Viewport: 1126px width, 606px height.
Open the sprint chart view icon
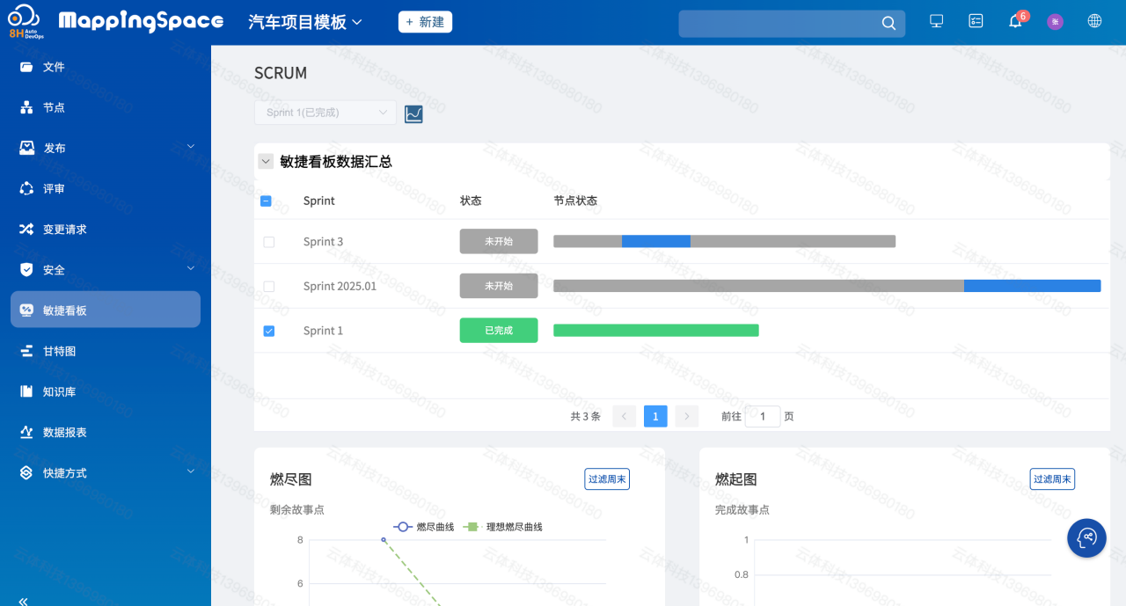point(413,113)
